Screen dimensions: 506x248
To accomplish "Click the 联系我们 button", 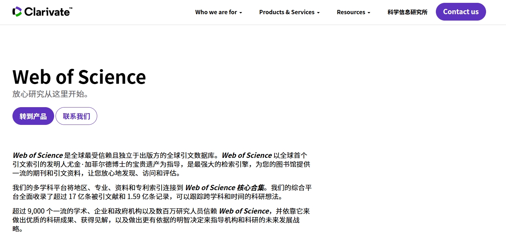I will (x=76, y=116).
